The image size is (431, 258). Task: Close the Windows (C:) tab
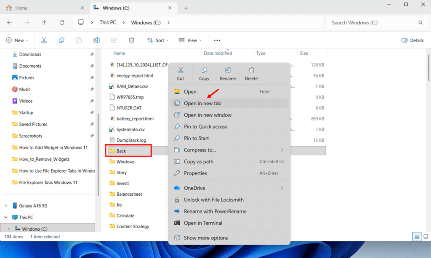(x=170, y=8)
